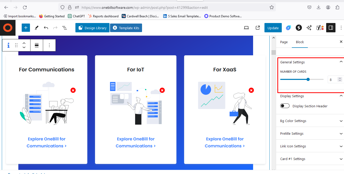Bookmark this page with the star icon
The height and width of the screenshot is (174, 344).
[271, 7]
